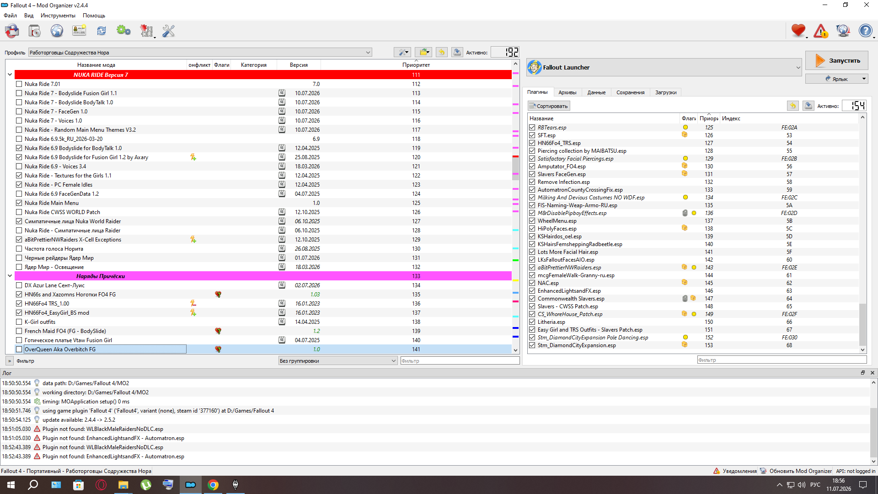
Task: Focus the plugin list Фильтр field
Action: point(782,360)
